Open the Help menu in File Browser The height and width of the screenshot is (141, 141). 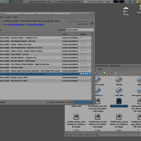coord(100,69)
